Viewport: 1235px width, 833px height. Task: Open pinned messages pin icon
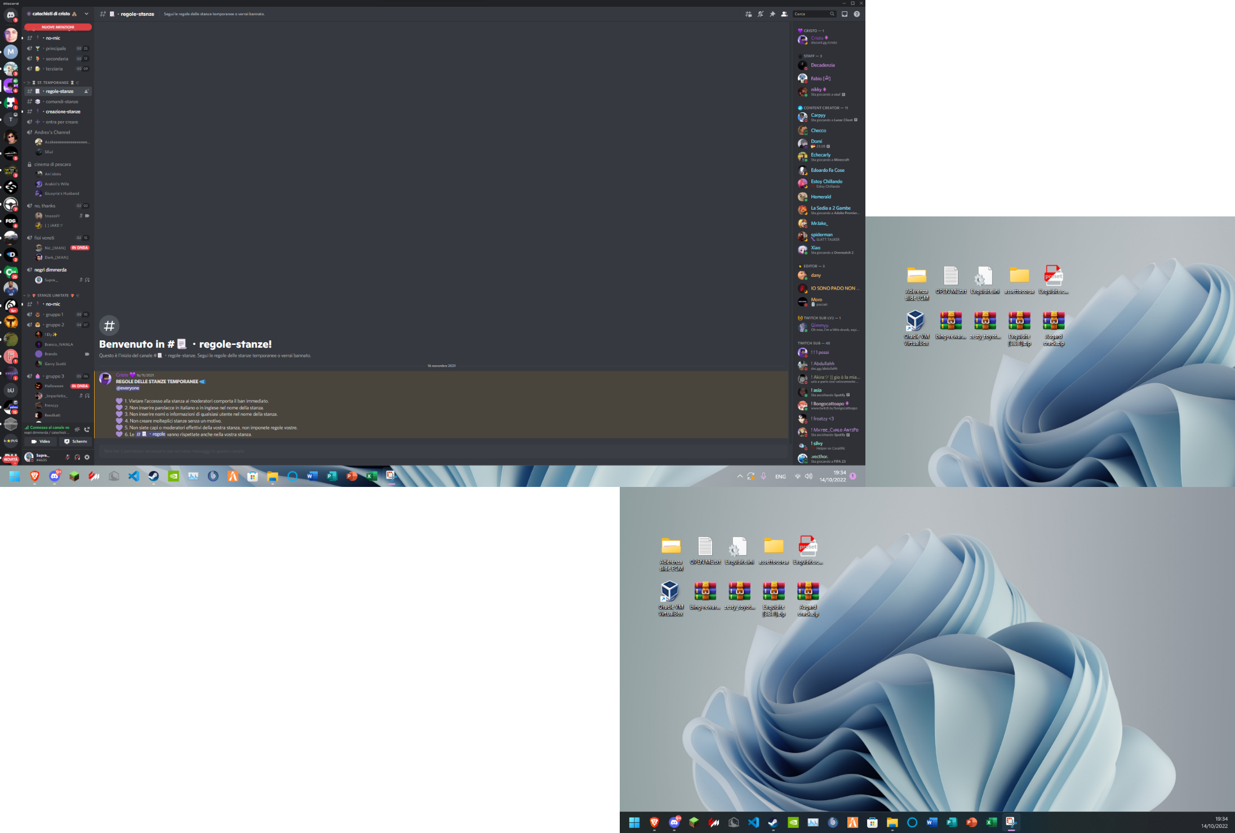[x=772, y=14]
